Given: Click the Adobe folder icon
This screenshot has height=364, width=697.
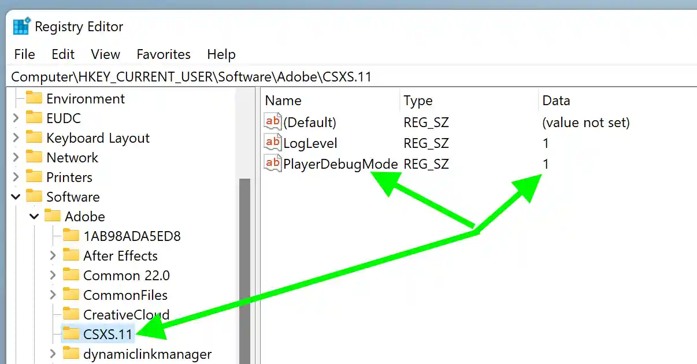Looking at the screenshot, I should click(52, 216).
